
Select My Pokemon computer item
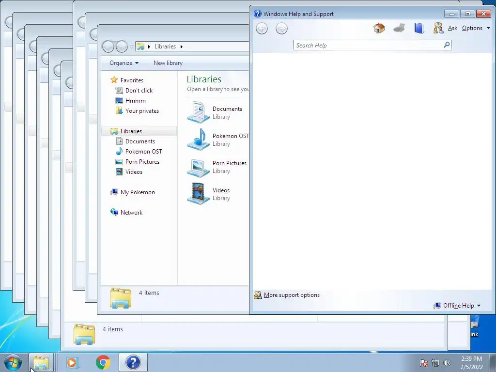click(x=138, y=192)
